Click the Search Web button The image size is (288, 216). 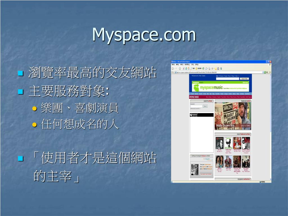click(x=244, y=79)
